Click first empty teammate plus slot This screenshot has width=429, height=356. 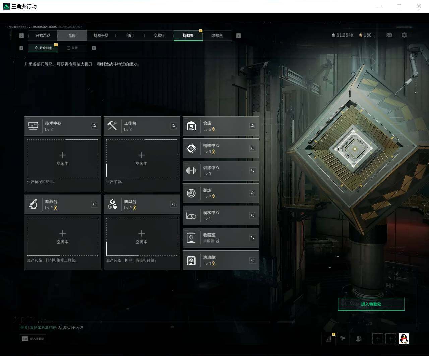tap(378, 339)
